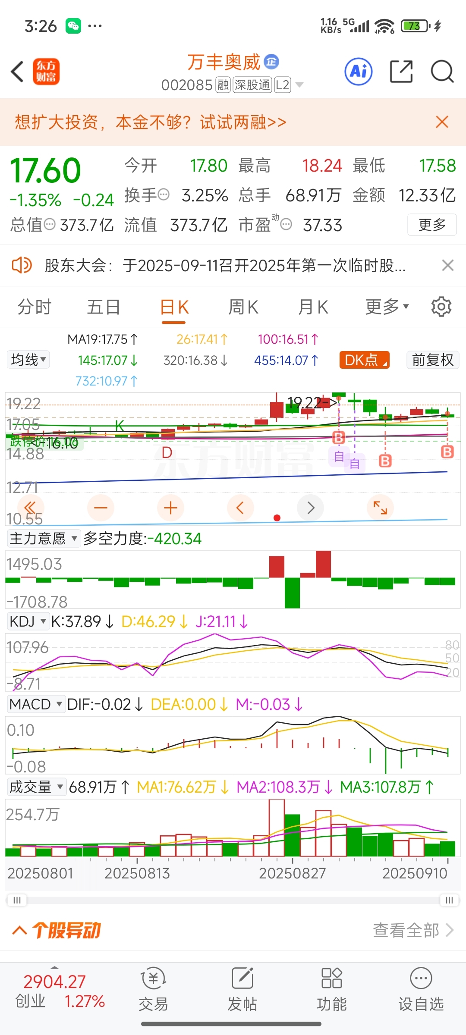Tap the L2 level tag

coord(283,85)
